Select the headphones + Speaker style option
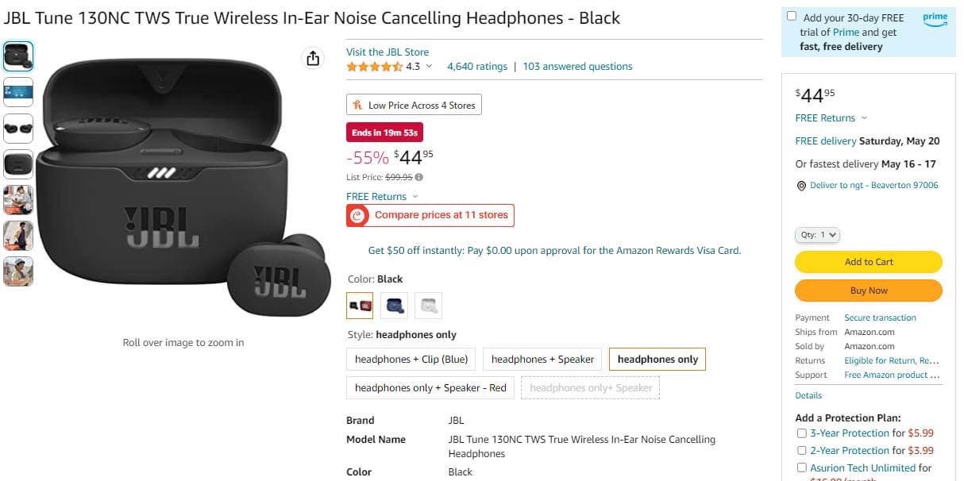964x481 pixels. pyautogui.click(x=542, y=360)
